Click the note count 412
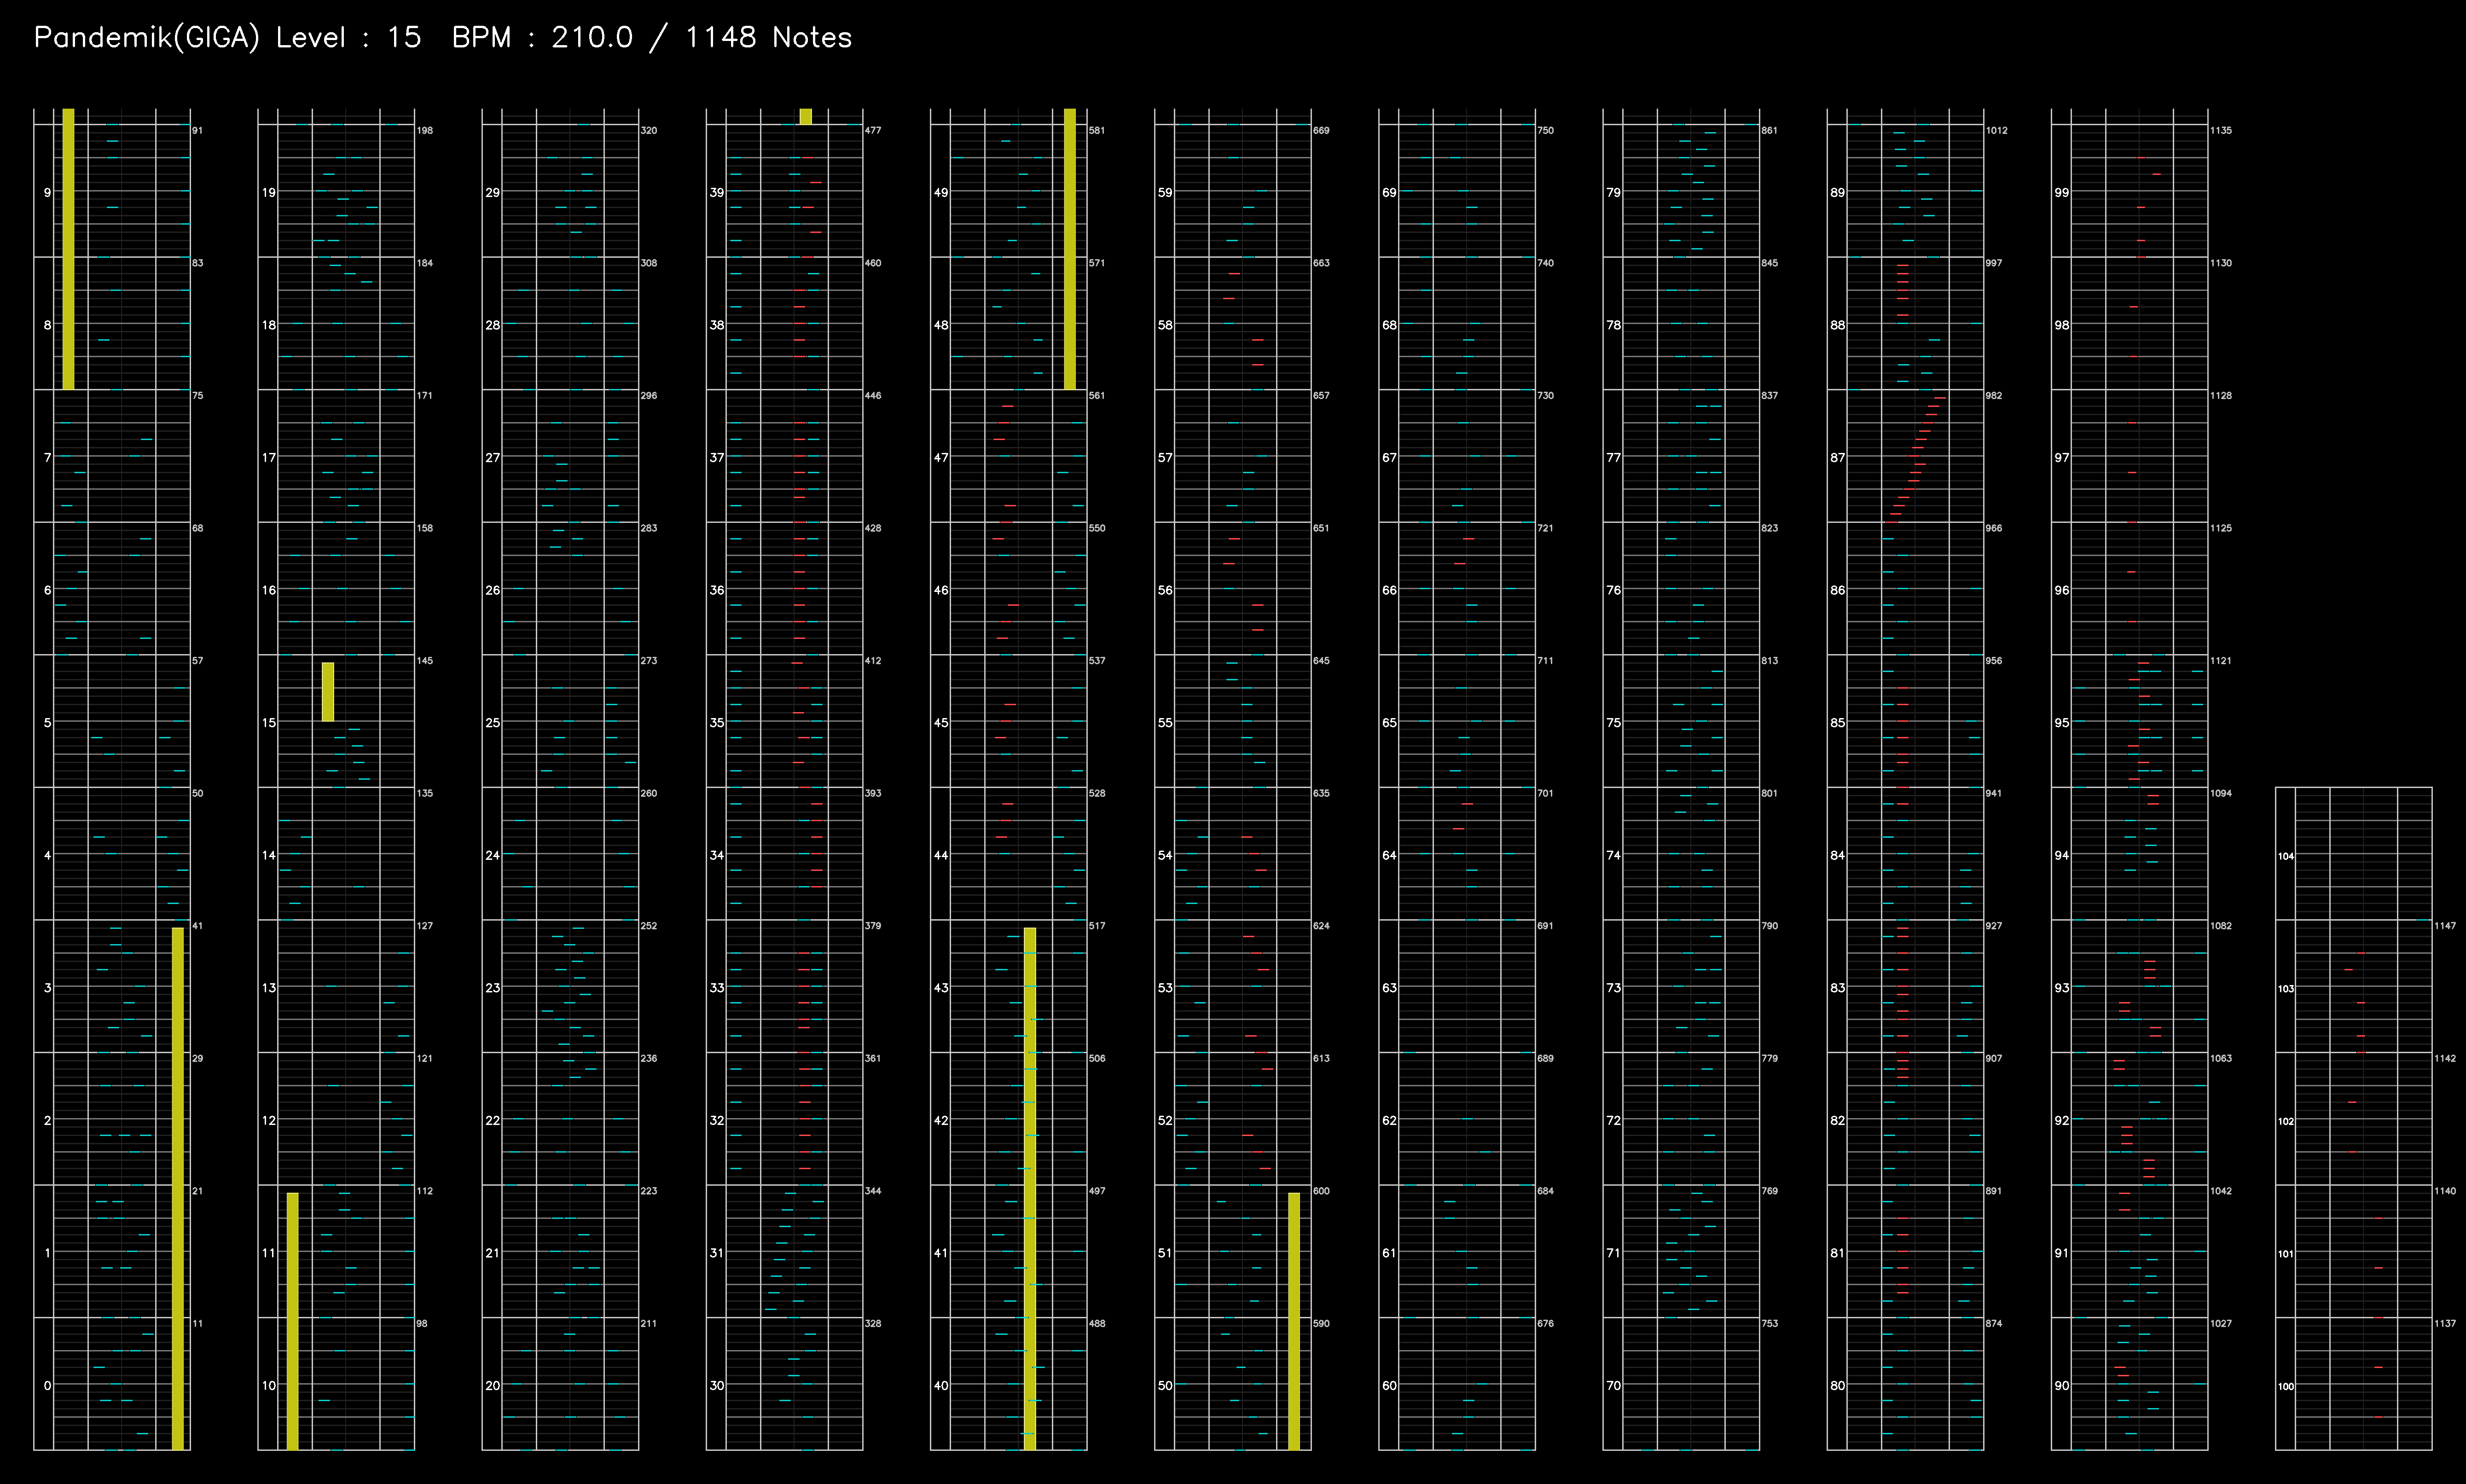 (873, 661)
